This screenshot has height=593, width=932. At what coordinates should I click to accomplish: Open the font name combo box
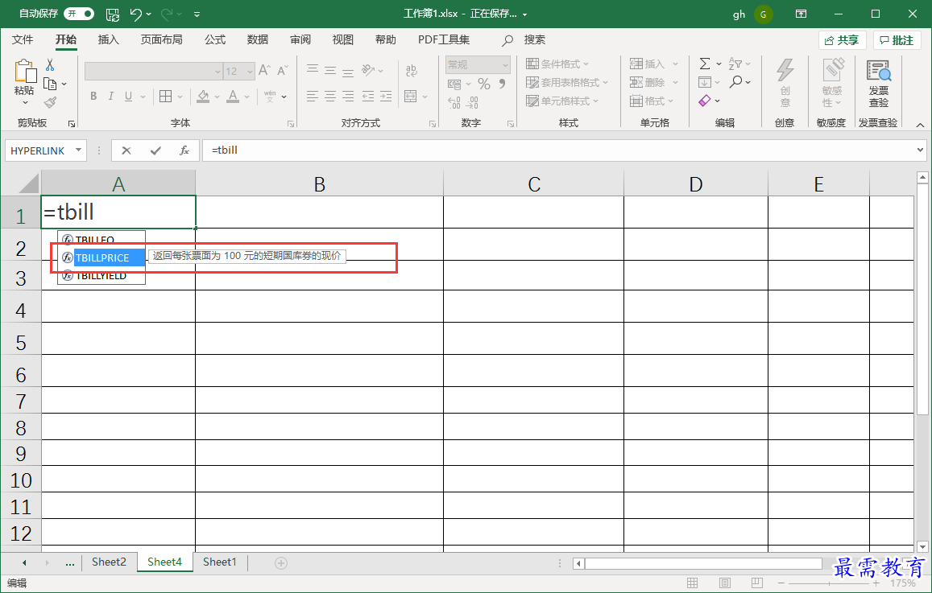[153, 72]
